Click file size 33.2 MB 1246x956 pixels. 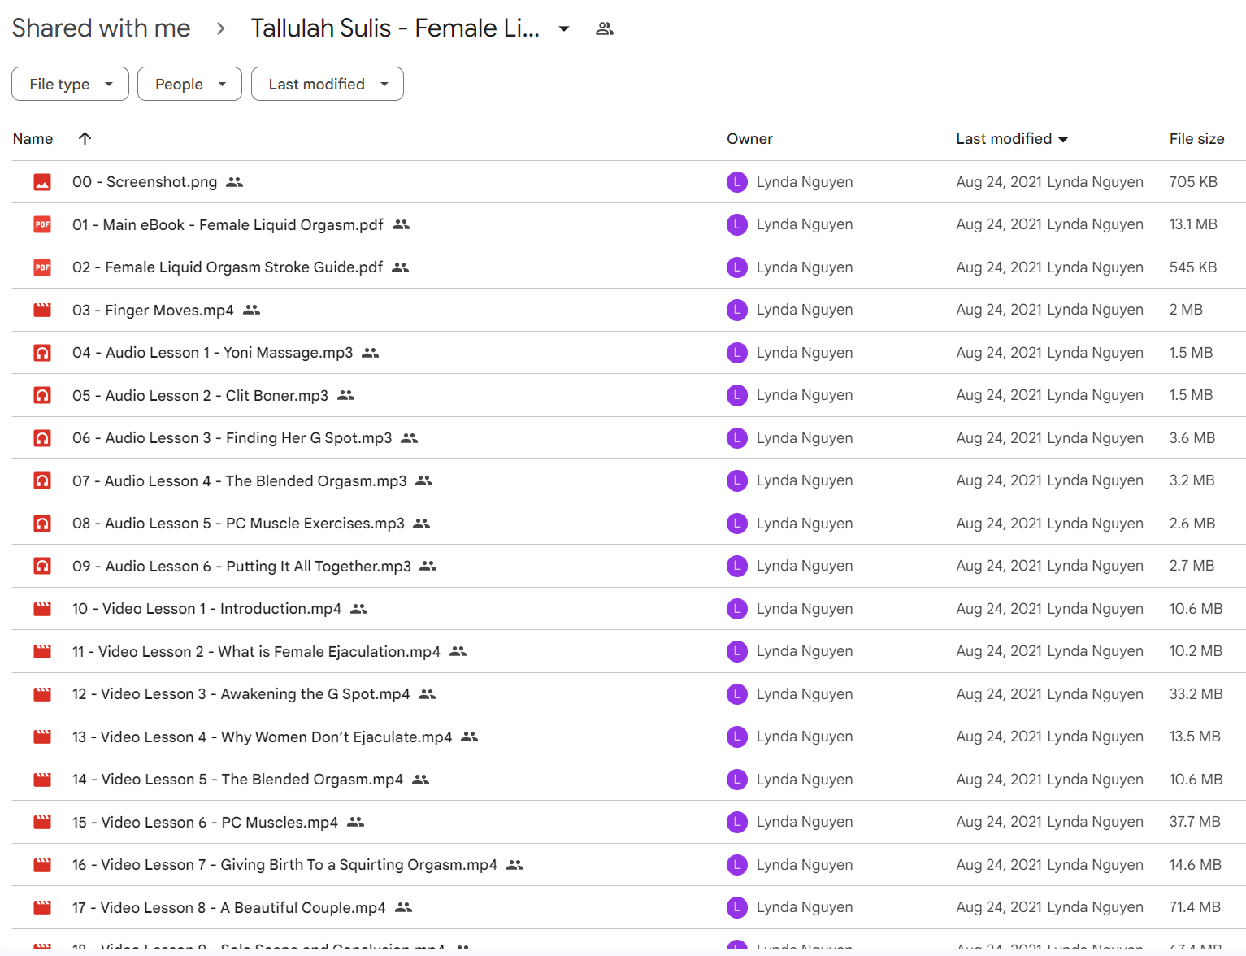click(x=1196, y=694)
